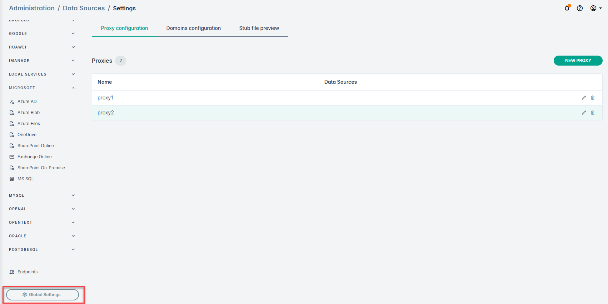Screen dimensions: 608x304
Task: Expand the Local Services section
Action: pos(73,74)
